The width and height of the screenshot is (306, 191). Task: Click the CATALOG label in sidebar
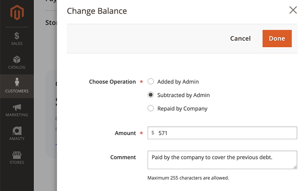(17, 67)
